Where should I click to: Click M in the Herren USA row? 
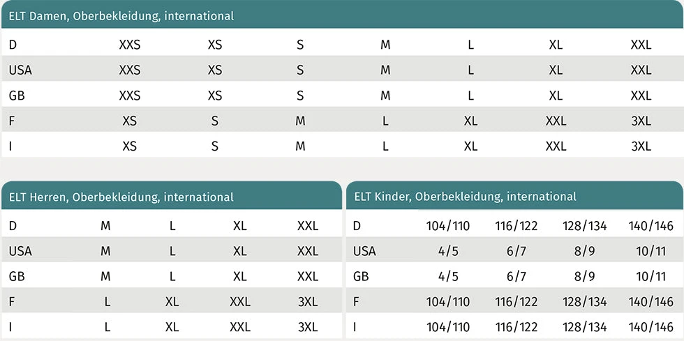click(x=105, y=251)
